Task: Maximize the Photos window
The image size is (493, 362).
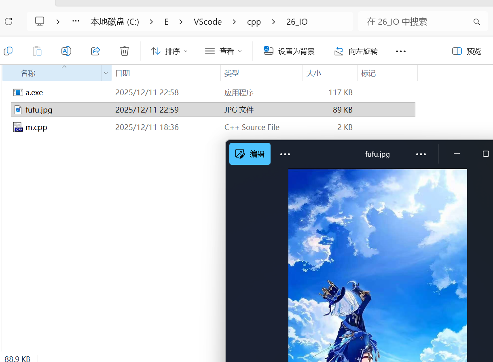Action: click(486, 154)
